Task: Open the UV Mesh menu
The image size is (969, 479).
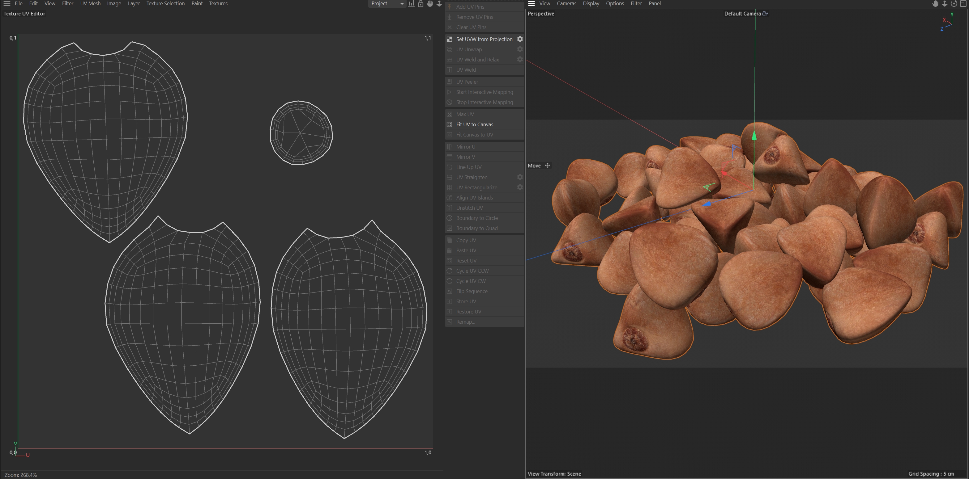Action: tap(90, 4)
